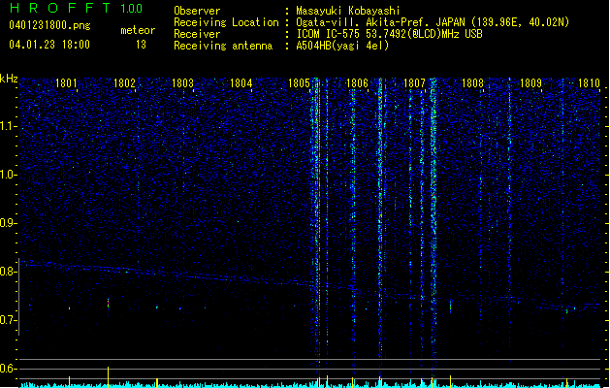Click the 0.7 kHz axis label
Screen dimensions: 610x388
click(x=8, y=320)
